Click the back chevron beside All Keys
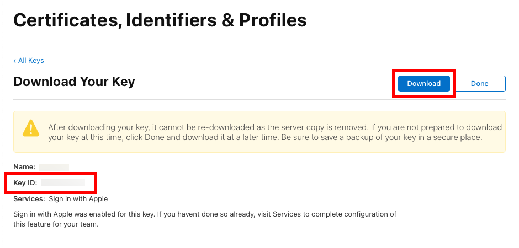The height and width of the screenshot is (248, 519). 15,61
